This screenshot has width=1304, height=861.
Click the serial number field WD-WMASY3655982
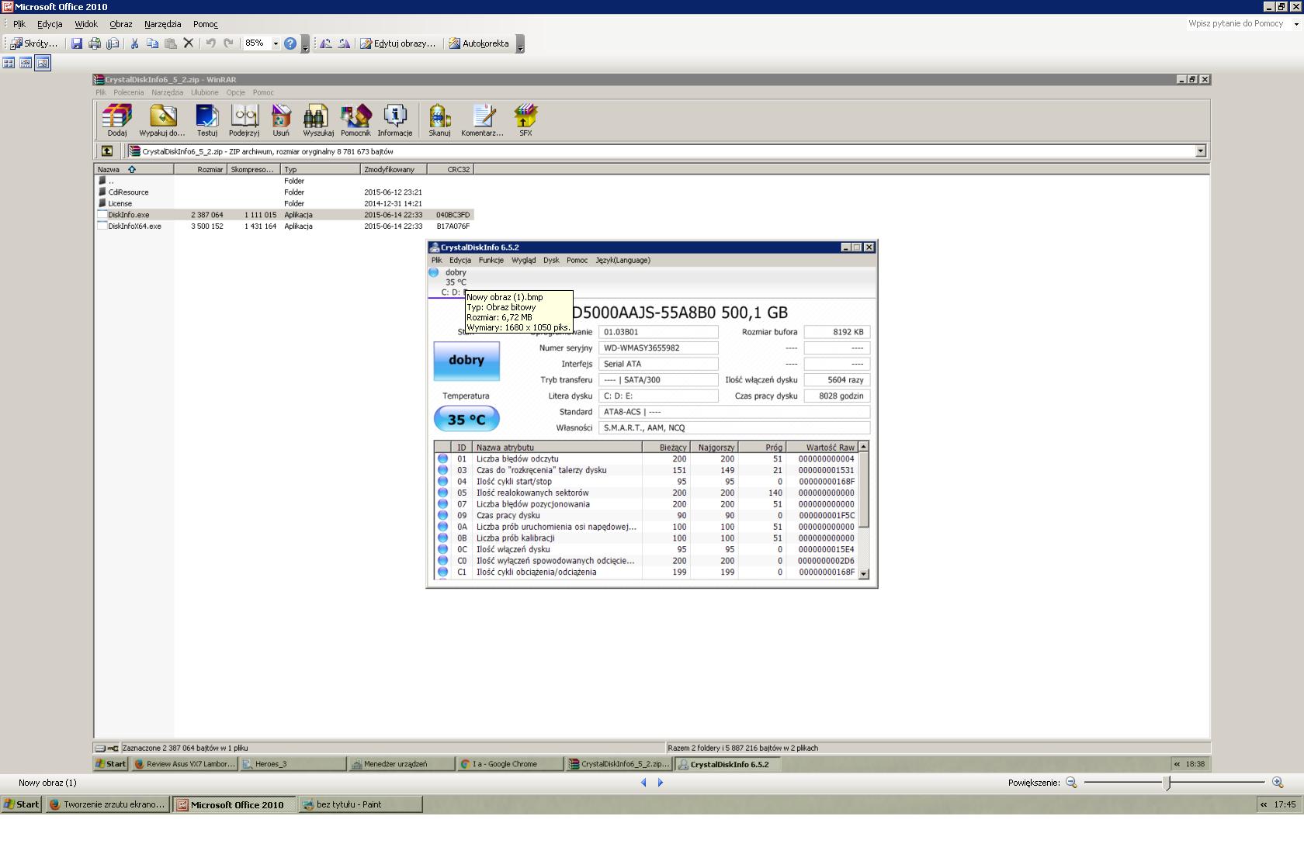658,348
